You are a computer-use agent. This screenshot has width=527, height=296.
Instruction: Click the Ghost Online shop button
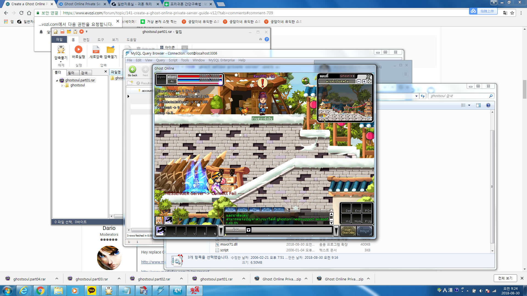348,231
